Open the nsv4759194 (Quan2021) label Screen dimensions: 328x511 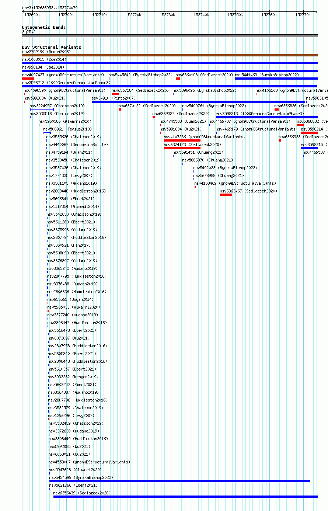[69, 152]
